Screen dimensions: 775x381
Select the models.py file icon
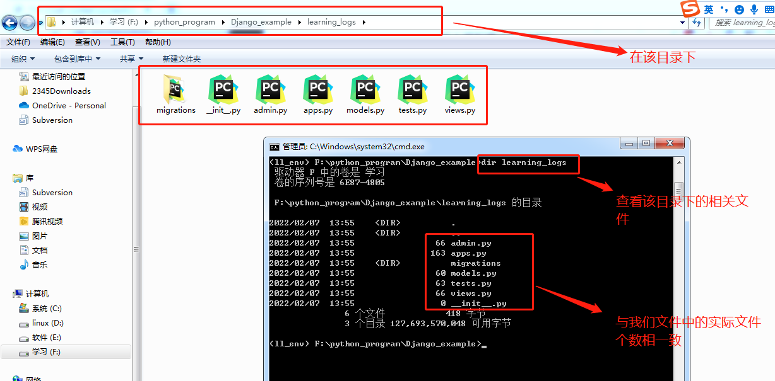(365, 89)
